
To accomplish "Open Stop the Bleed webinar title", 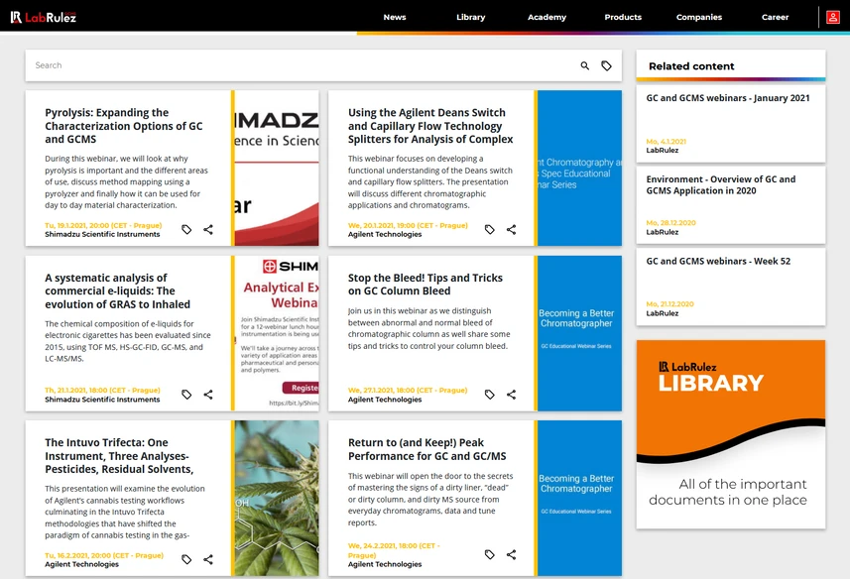I will coord(425,285).
